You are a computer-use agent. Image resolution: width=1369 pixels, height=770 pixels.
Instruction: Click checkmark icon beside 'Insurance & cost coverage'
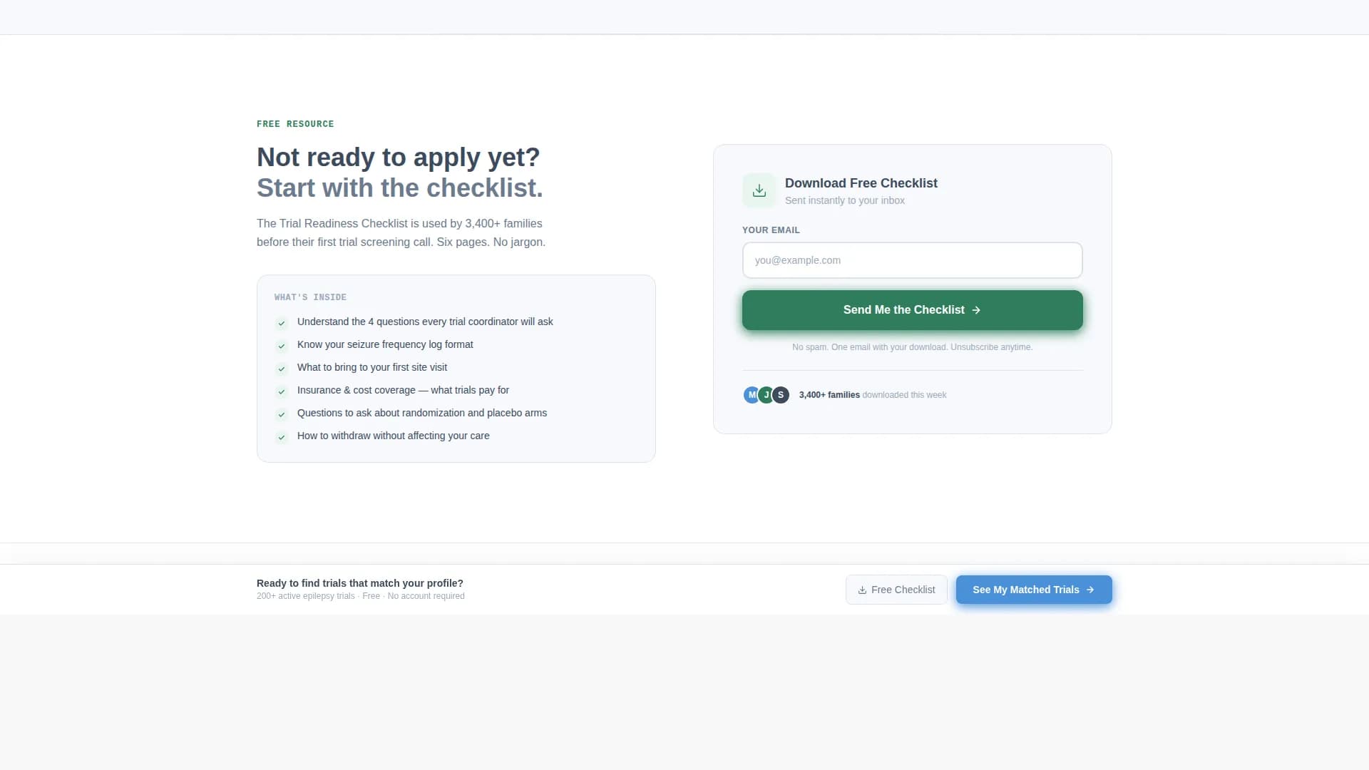click(282, 391)
